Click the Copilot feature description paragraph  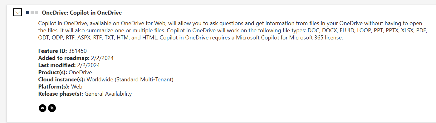coord(233,31)
